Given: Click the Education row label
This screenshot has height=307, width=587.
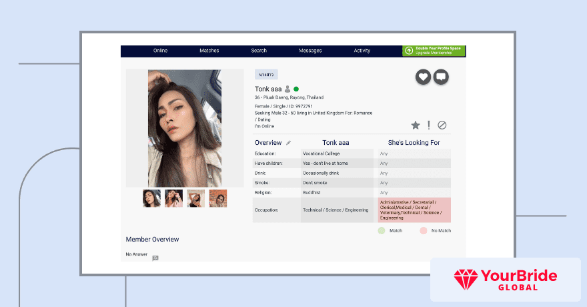Looking at the screenshot, I should coord(265,153).
